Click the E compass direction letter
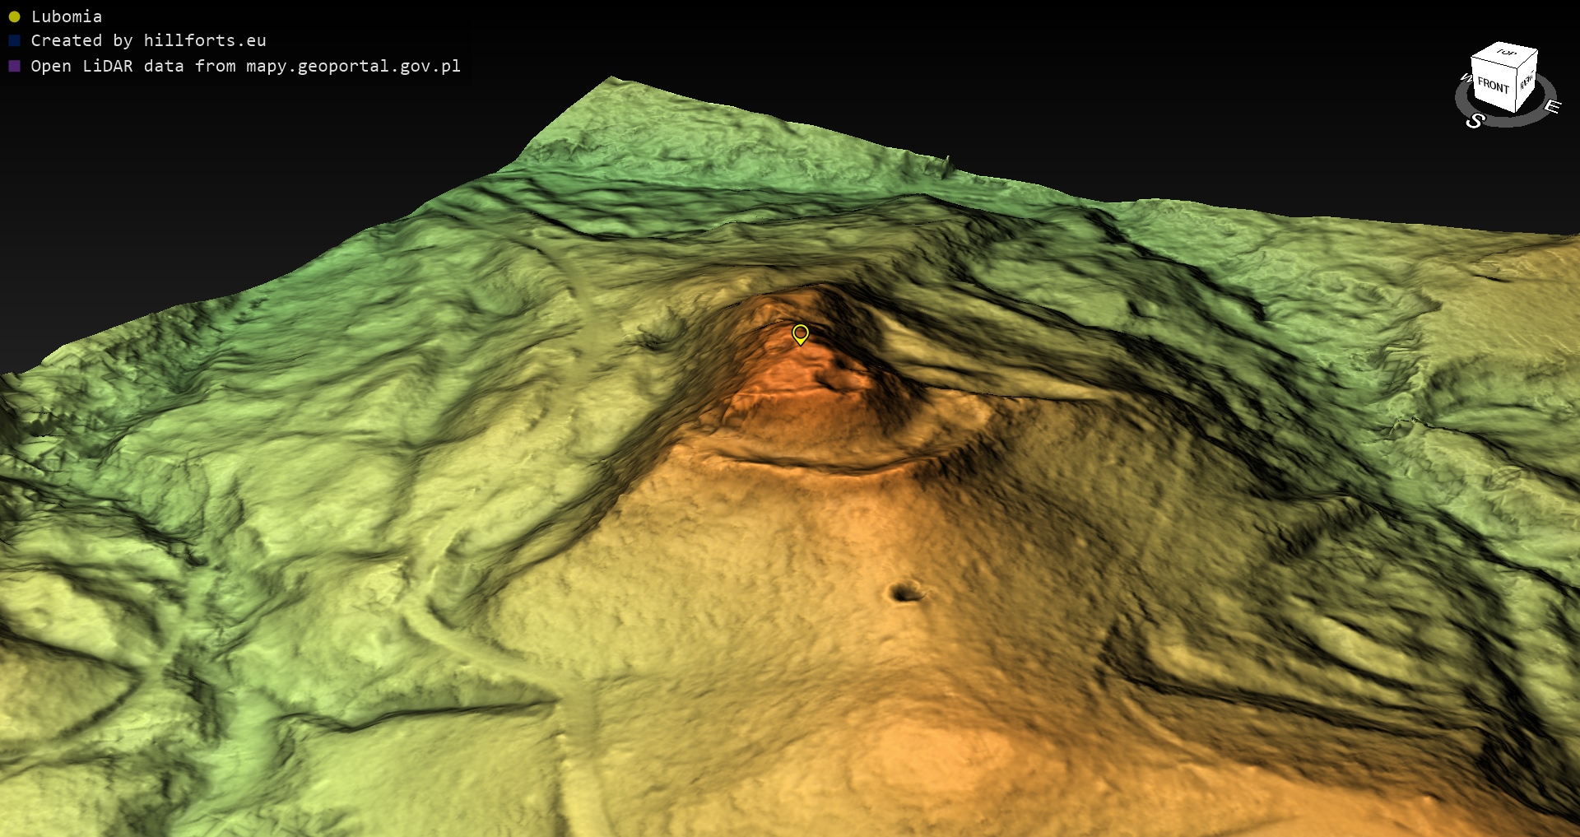1580x837 pixels. point(1551,106)
